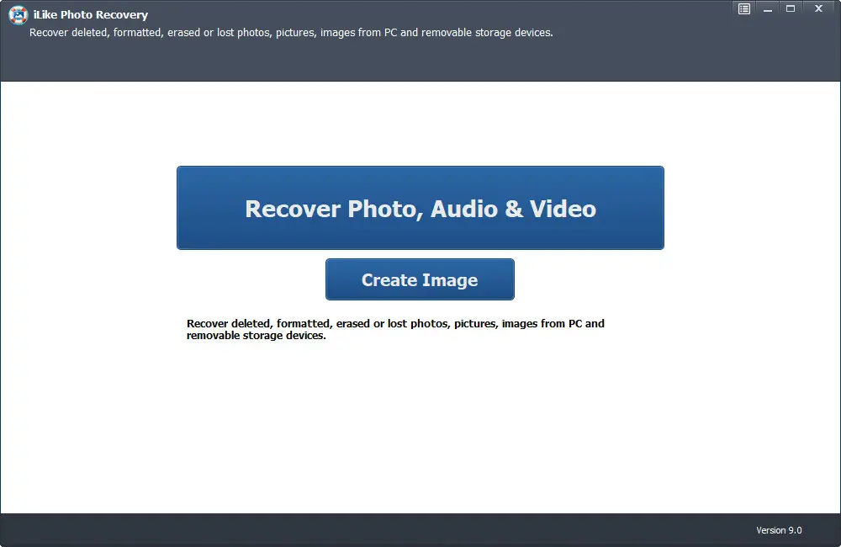Image resolution: width=841 pixels, height=547 pixels.
Task: Click the header subtitle starting 'Recover deleted, formatted'
Action: [291, 33]
